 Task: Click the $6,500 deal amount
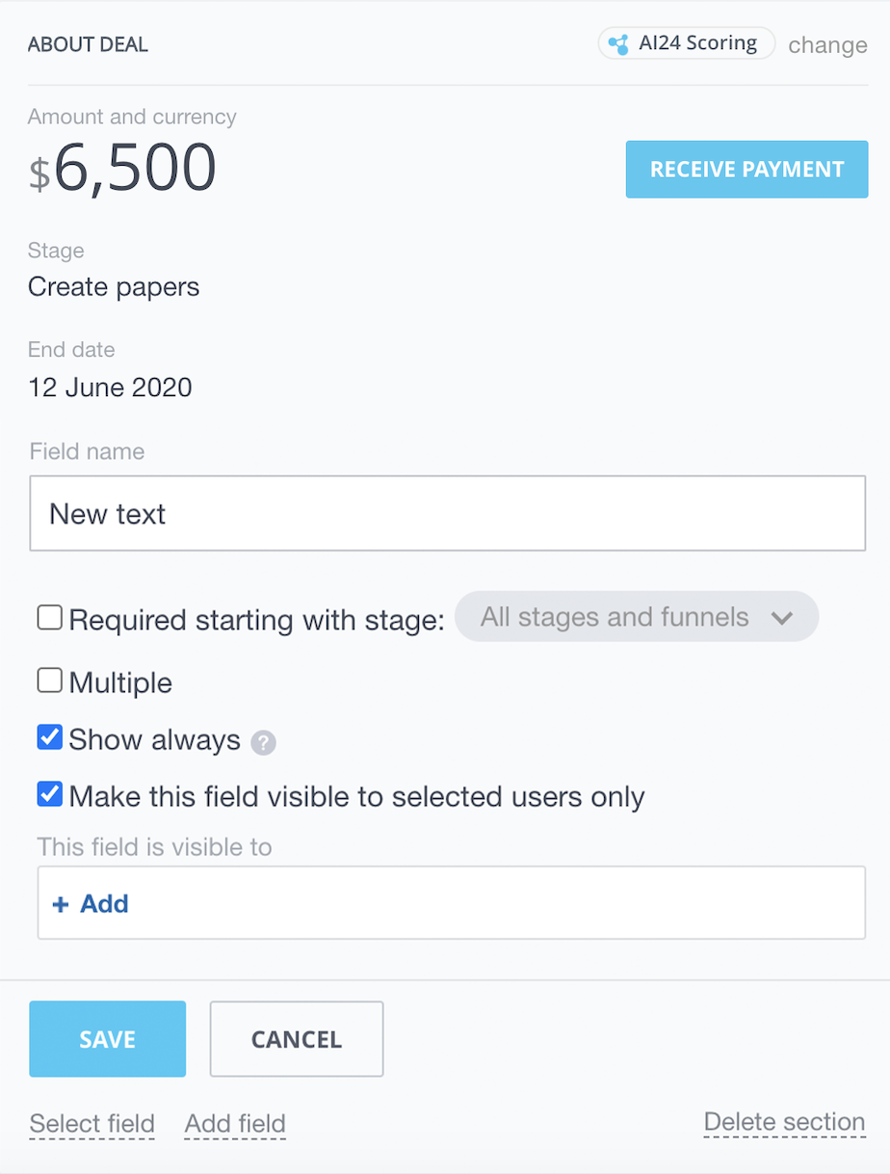[122, 169]
